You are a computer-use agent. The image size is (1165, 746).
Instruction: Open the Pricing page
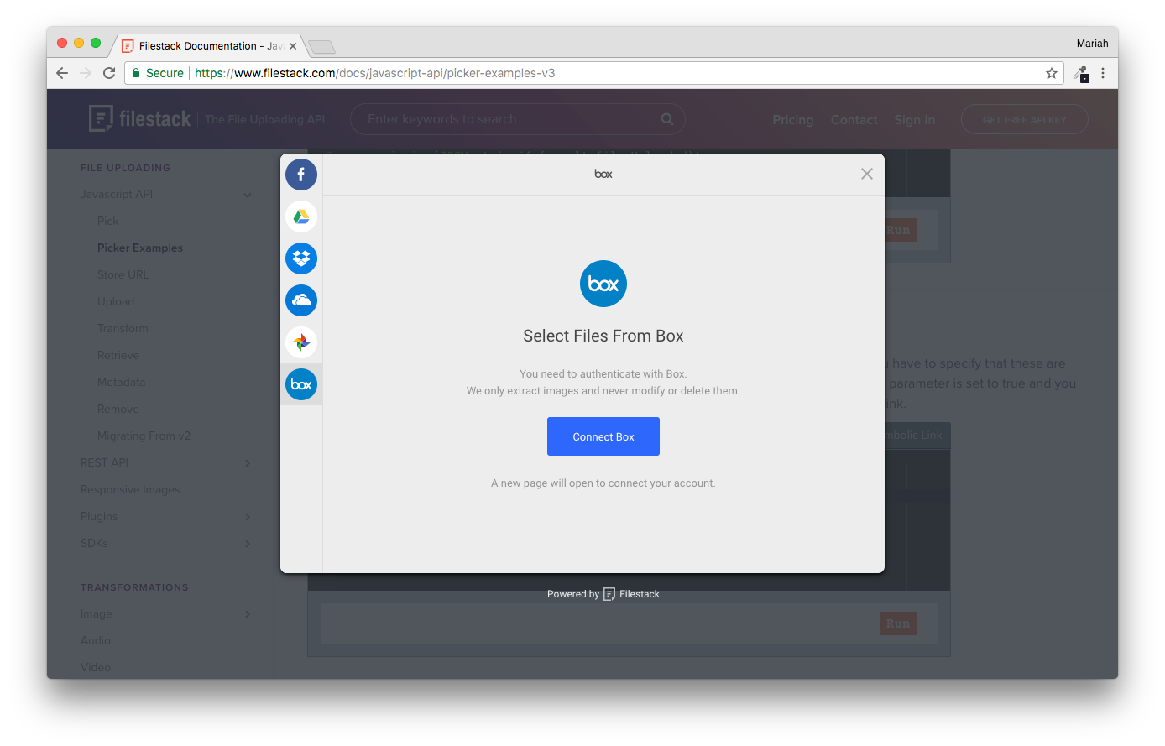pyautogui.click(x=793, y=120)
